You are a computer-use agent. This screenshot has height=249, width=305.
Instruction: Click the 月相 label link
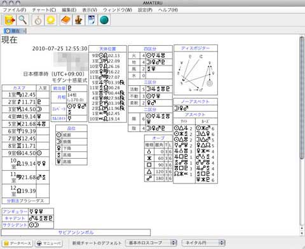pyautogui.click(x=62, y=97)
